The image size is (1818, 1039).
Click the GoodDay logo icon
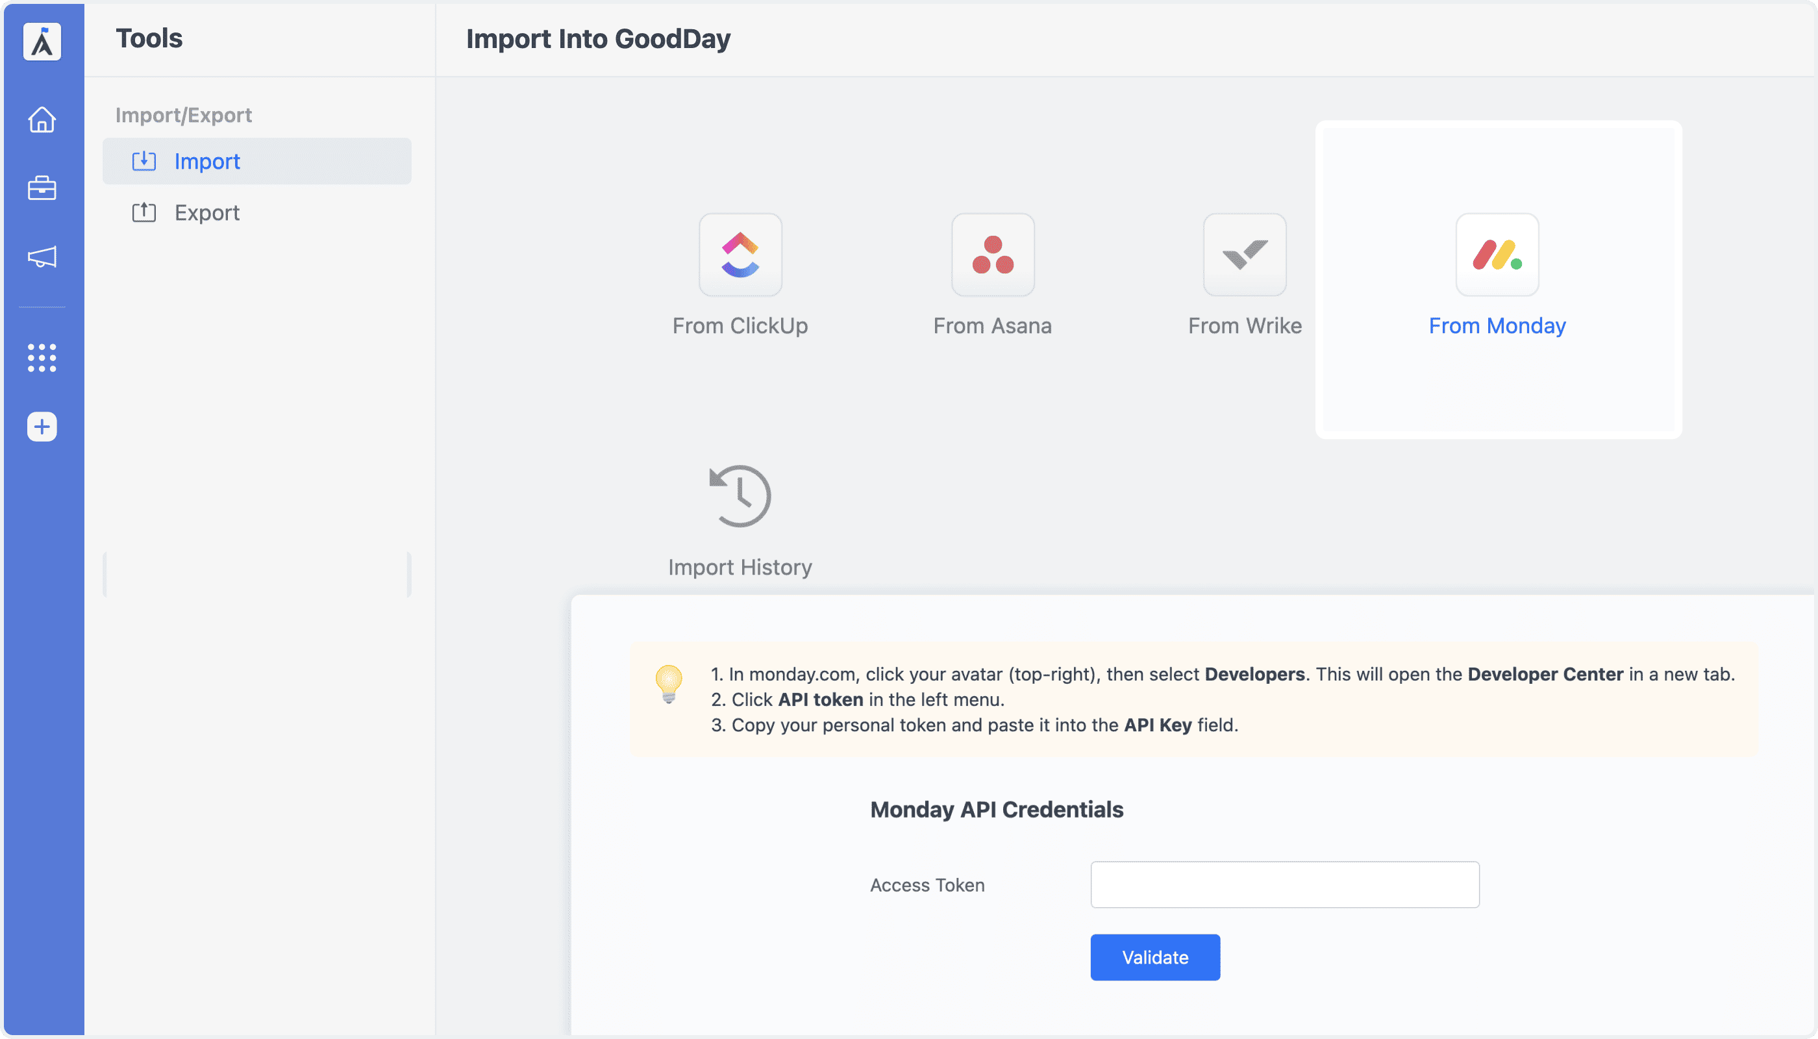click(x=42, y=42)
